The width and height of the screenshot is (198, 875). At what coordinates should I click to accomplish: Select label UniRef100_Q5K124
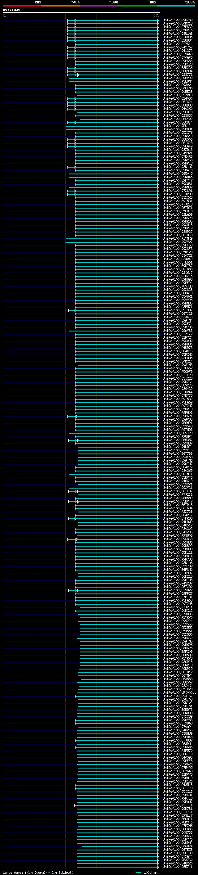177,126
